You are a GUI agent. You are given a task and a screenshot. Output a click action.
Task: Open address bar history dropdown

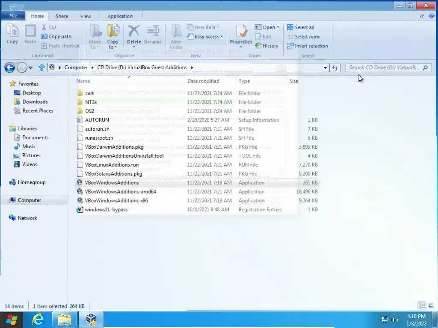point(325,67)
